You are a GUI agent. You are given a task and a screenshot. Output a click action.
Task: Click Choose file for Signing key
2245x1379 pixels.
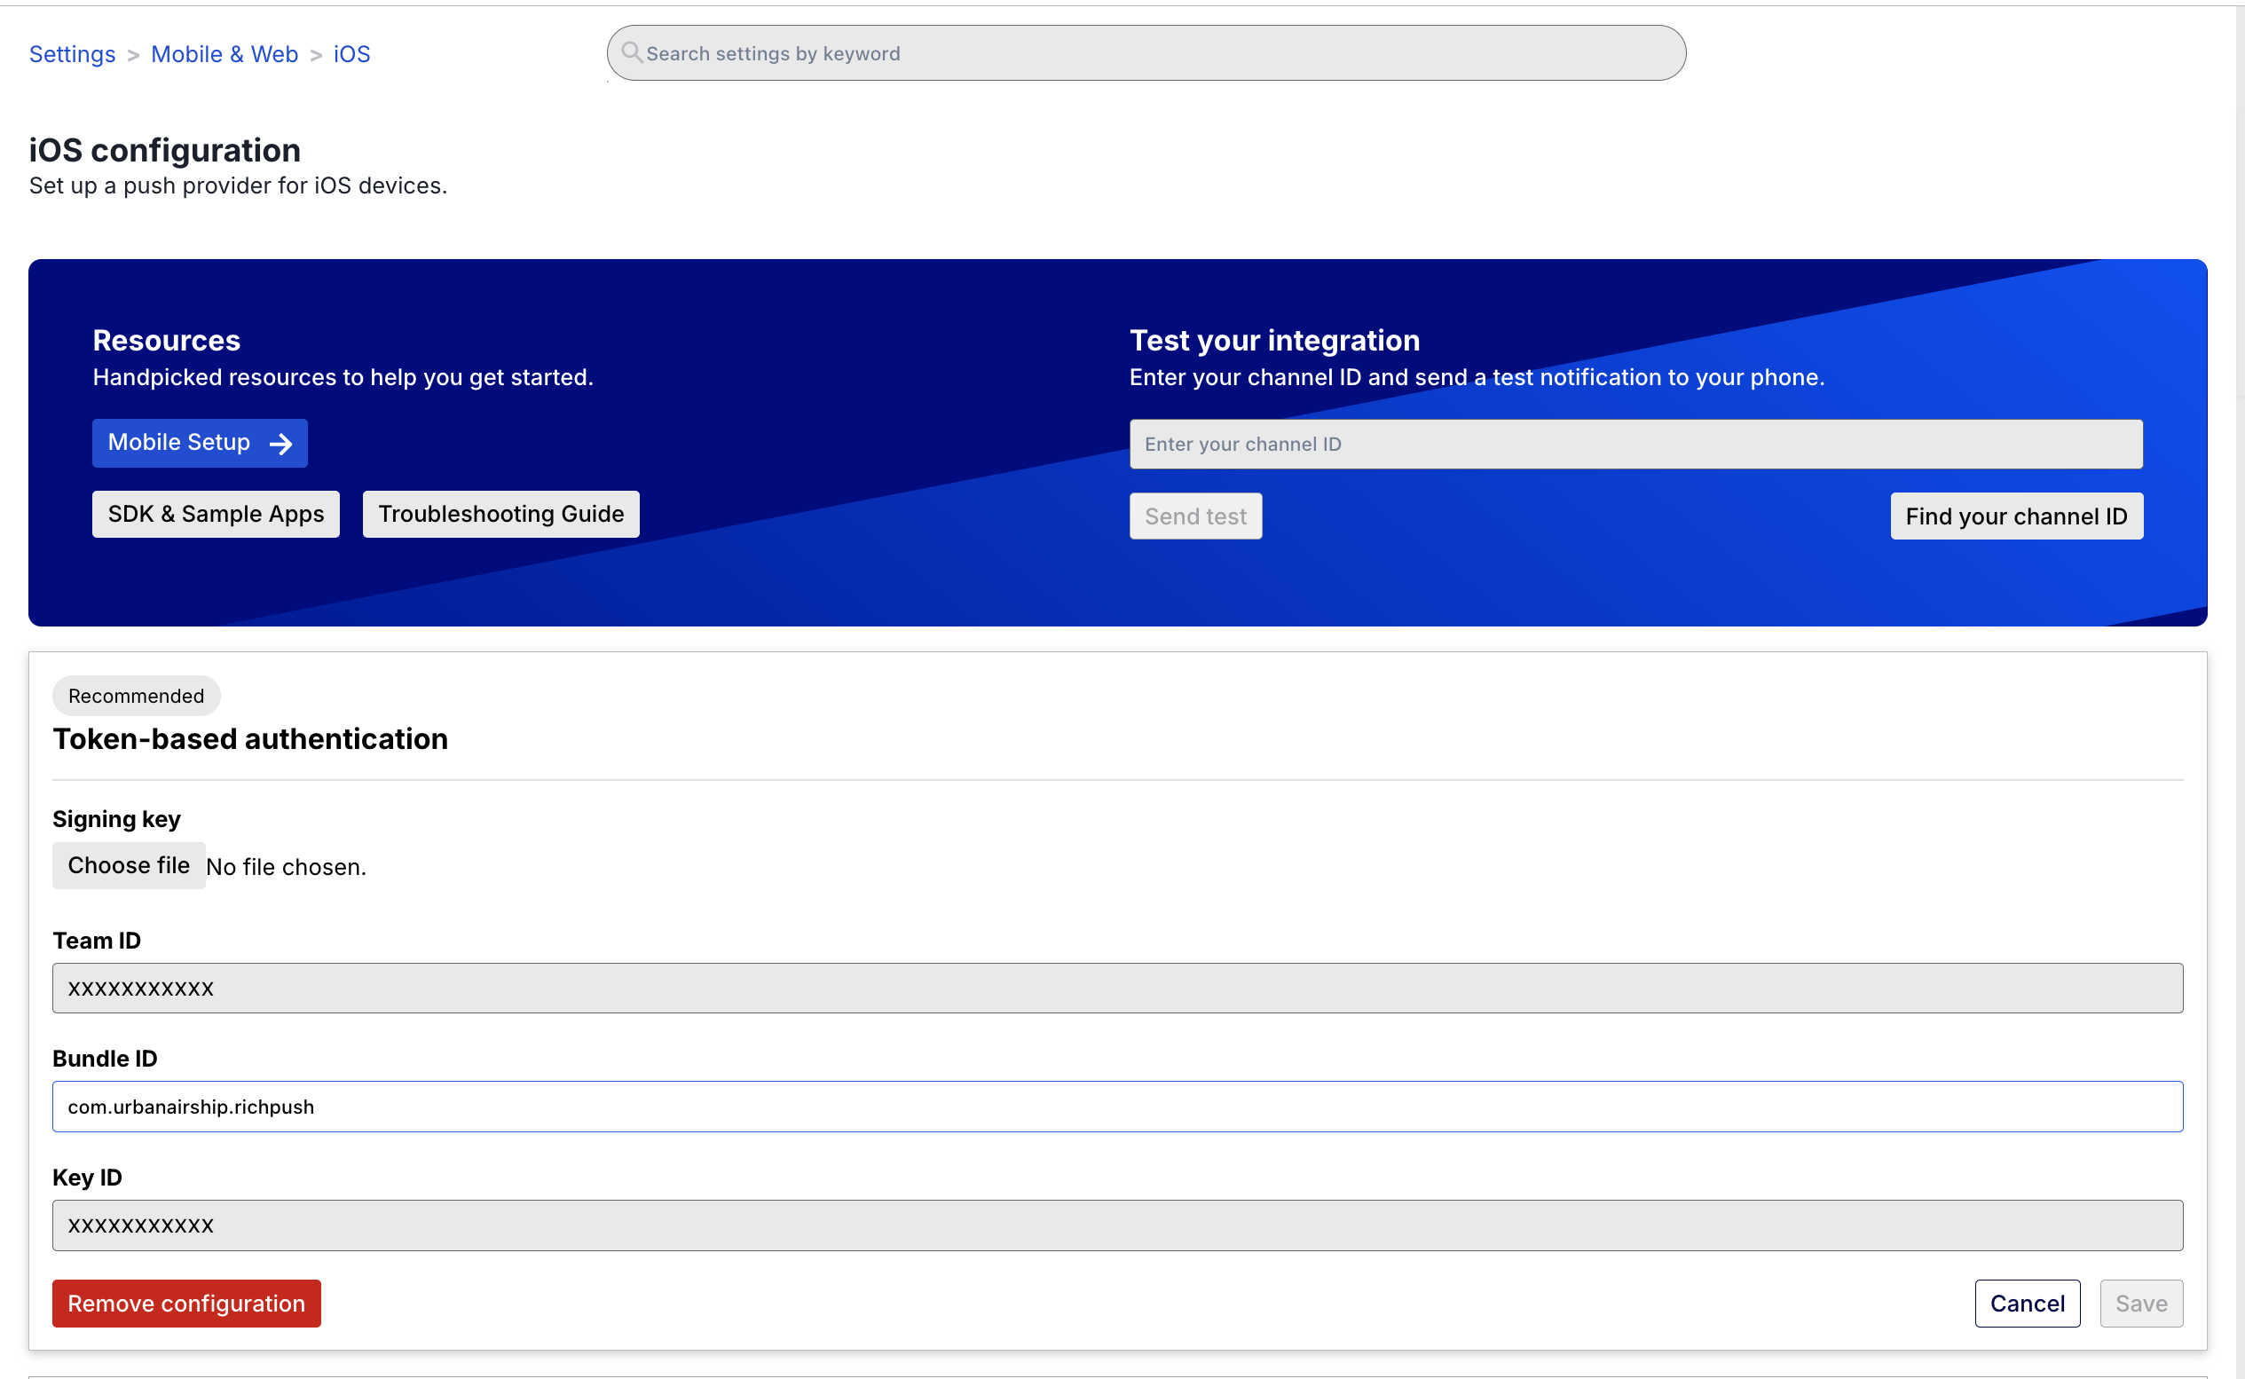coord(129,865)
